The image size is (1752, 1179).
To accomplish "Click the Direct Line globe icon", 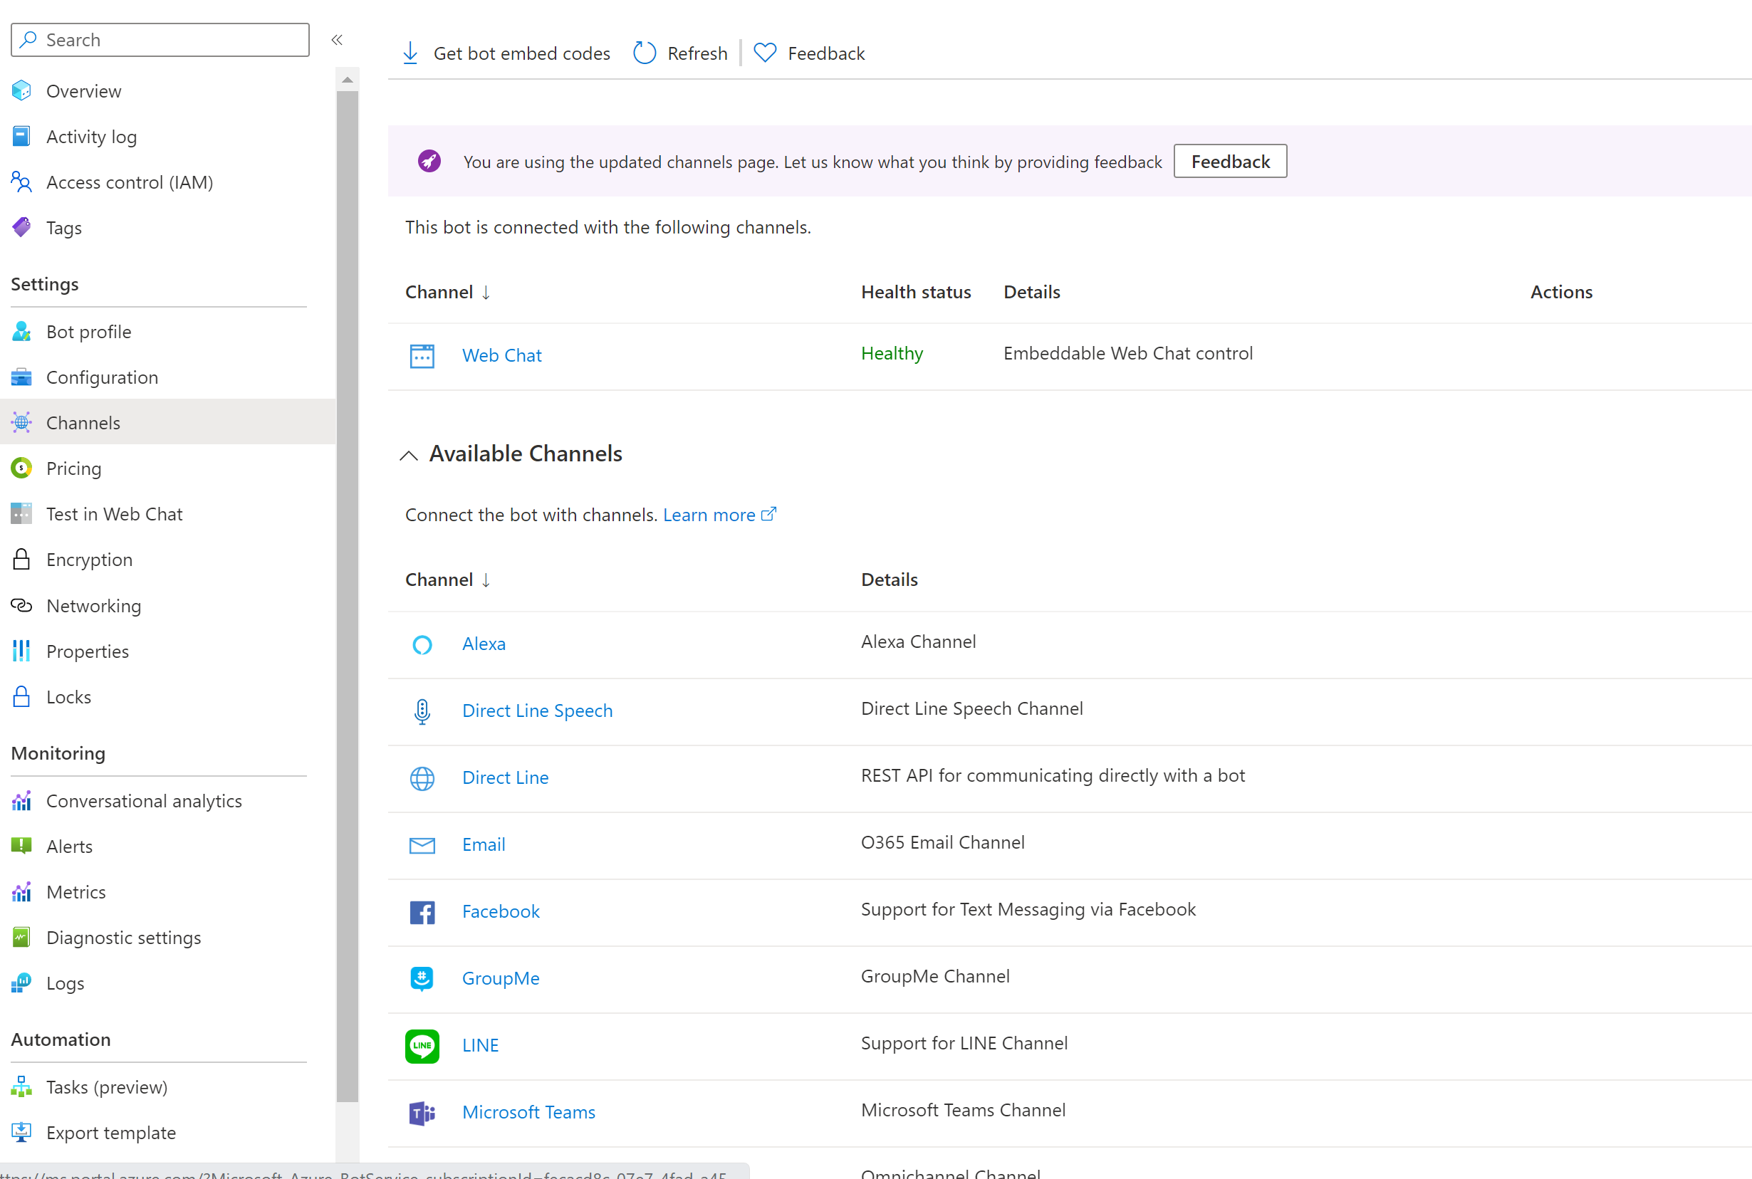I will [422, 777].
